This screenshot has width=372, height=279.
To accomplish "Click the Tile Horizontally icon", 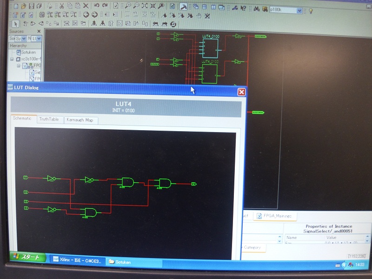I will 204,7.
